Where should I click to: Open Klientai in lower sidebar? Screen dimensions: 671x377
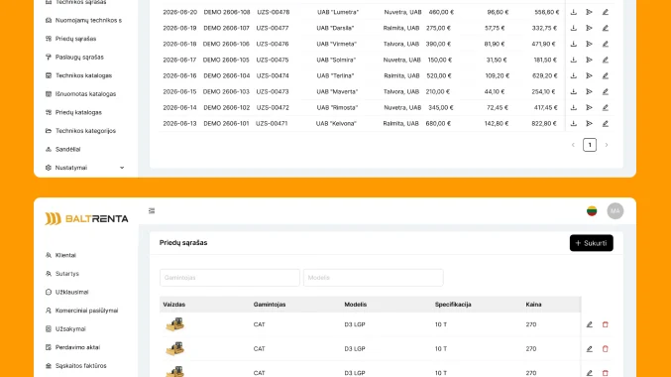coord(60,255)
